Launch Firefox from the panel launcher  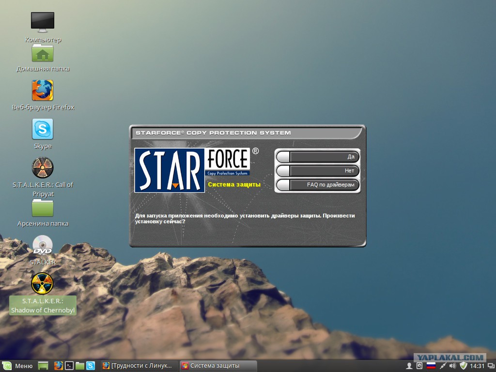click(59, 366)
